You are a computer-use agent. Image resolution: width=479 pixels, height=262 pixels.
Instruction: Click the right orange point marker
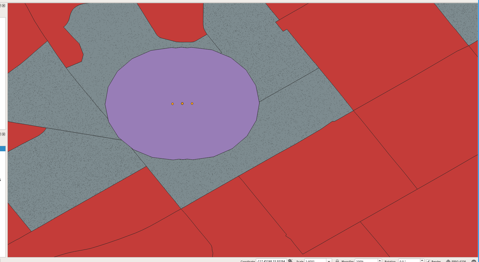pyautogui.click(x=192, y=104)
